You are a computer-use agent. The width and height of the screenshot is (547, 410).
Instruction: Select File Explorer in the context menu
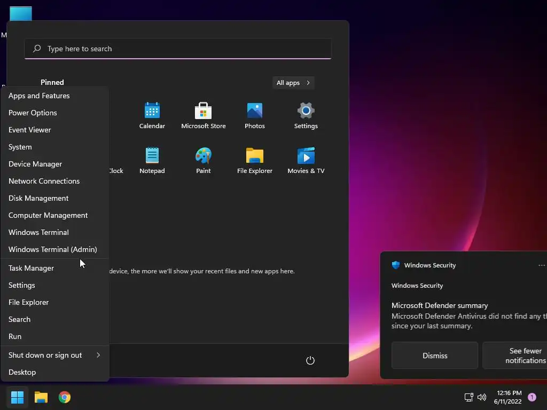click(55, 302)
